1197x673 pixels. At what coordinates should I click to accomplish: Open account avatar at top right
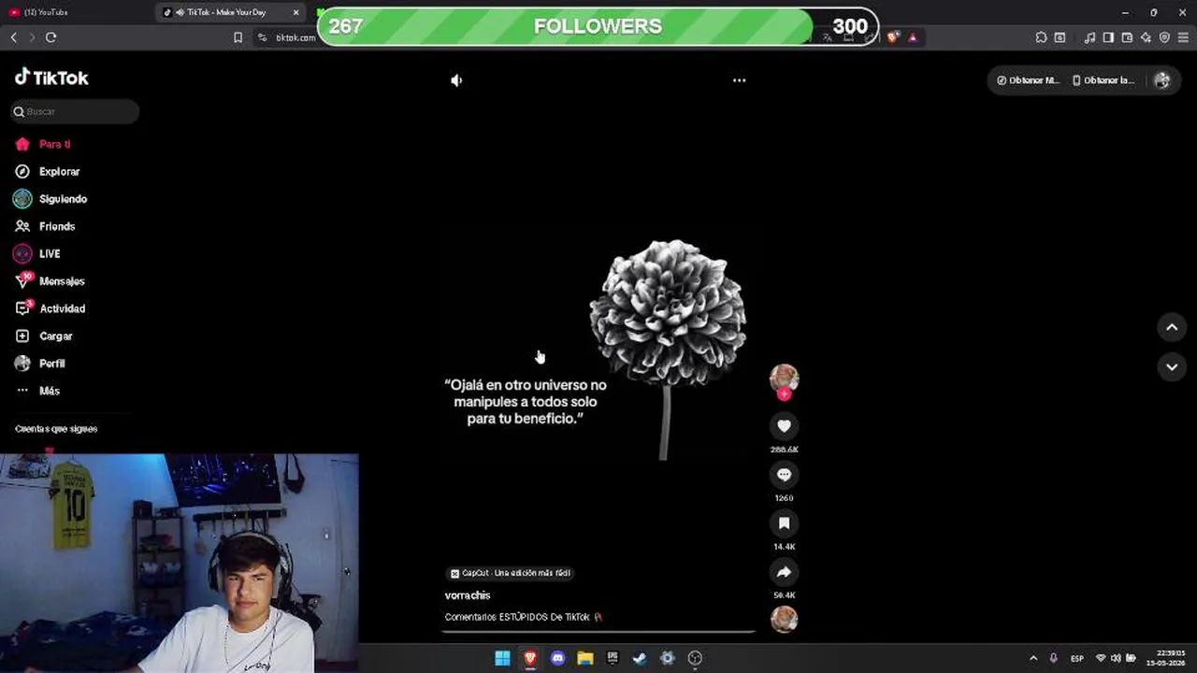click(1162, 80)
